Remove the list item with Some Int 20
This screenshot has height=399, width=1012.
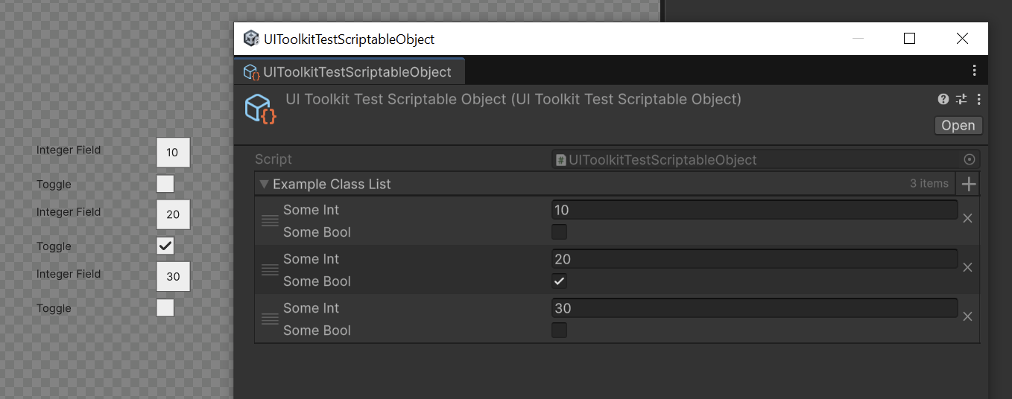click(x=967, y=267)
